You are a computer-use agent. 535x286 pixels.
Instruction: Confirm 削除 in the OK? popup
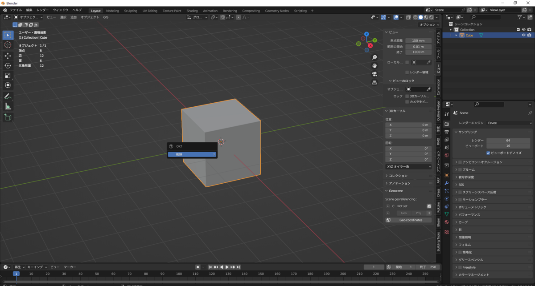[192, 154]
